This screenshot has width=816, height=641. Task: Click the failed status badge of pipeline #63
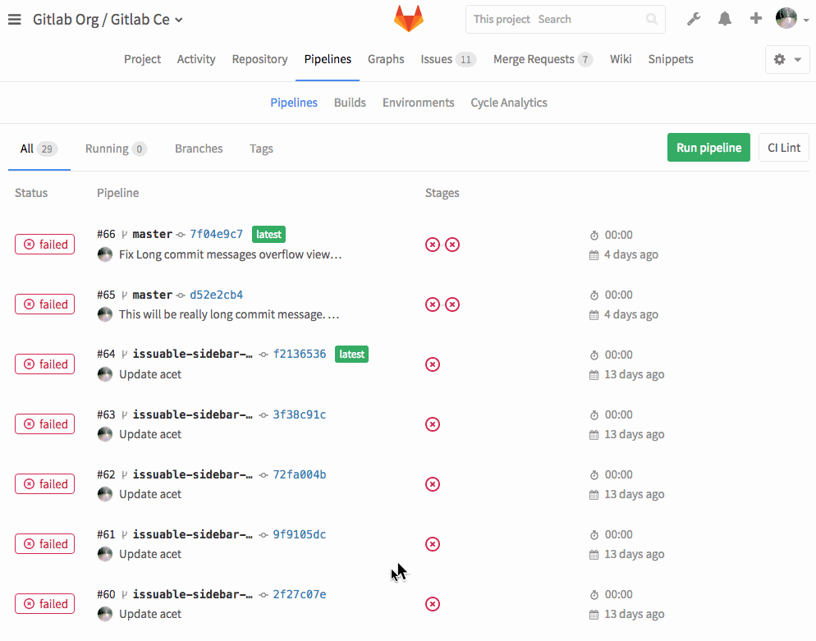pyautogui.click(x=44, y=424)
